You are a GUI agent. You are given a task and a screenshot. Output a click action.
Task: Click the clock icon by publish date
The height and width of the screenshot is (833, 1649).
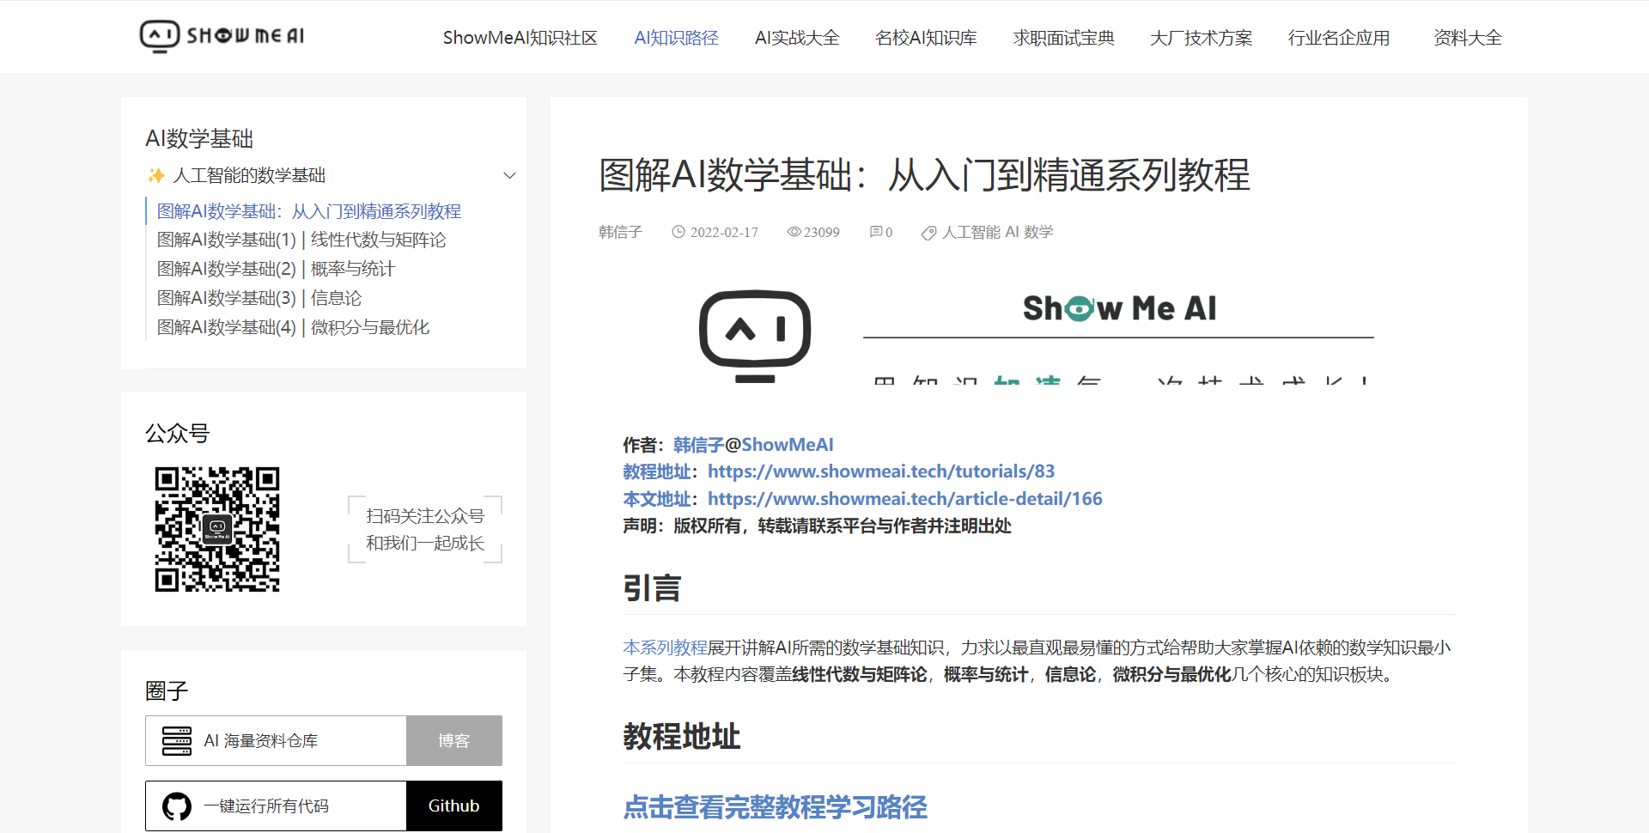click(x=678, y=232)
